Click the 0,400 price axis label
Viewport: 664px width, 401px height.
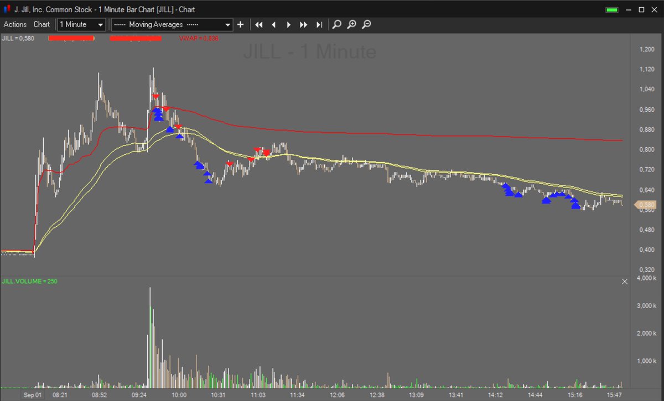point(646,249)
